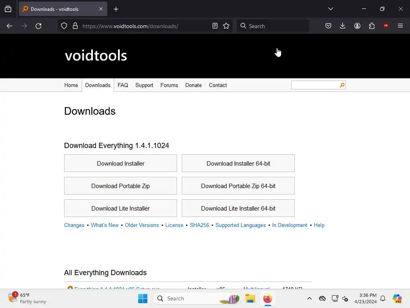Open the Donate nav tab
The height and width of the screenshot is (308, 410).
click(193, 85)
